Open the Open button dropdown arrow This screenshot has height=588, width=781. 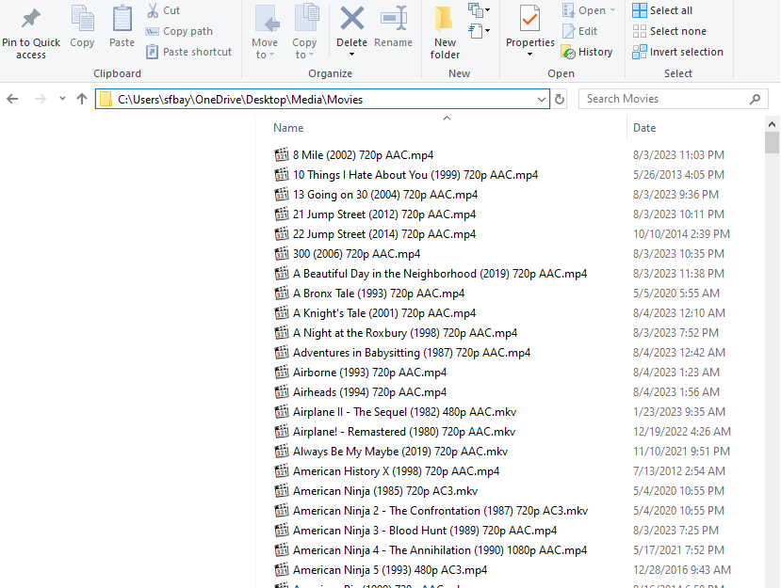pos(612,10)
